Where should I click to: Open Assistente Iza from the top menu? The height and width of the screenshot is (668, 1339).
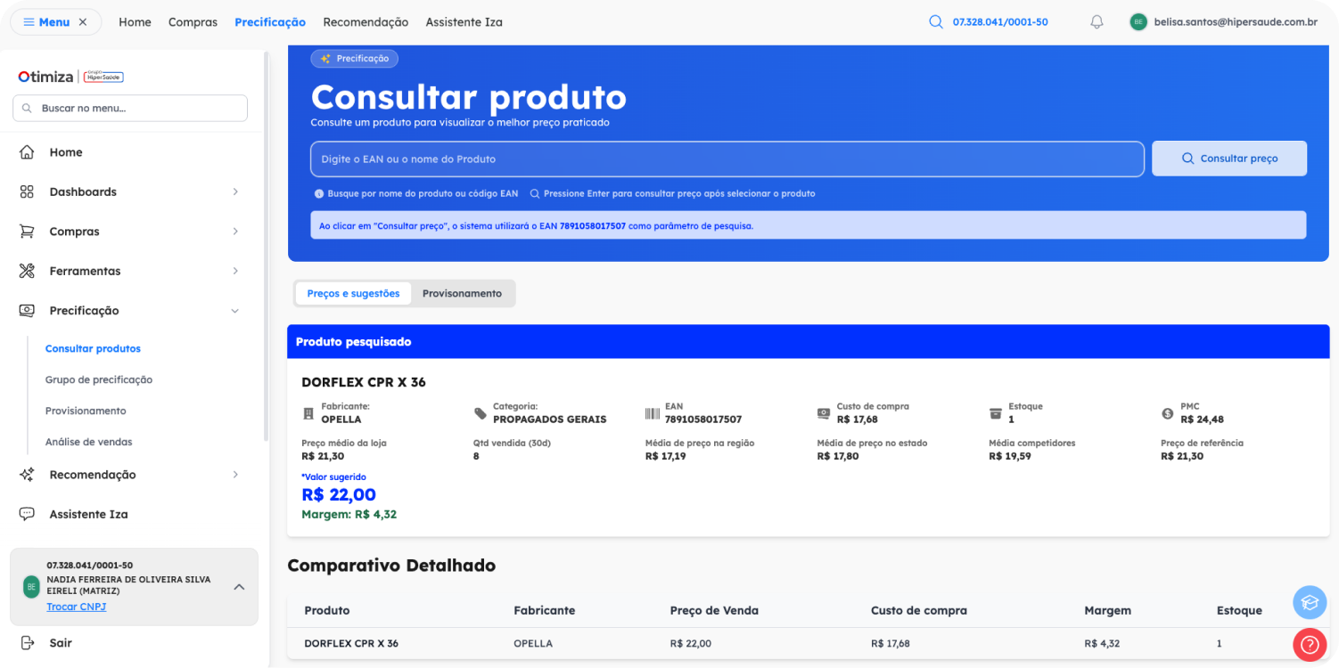[x=464, y=21]
